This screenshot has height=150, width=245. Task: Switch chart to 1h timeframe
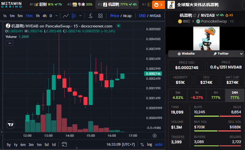38,16
